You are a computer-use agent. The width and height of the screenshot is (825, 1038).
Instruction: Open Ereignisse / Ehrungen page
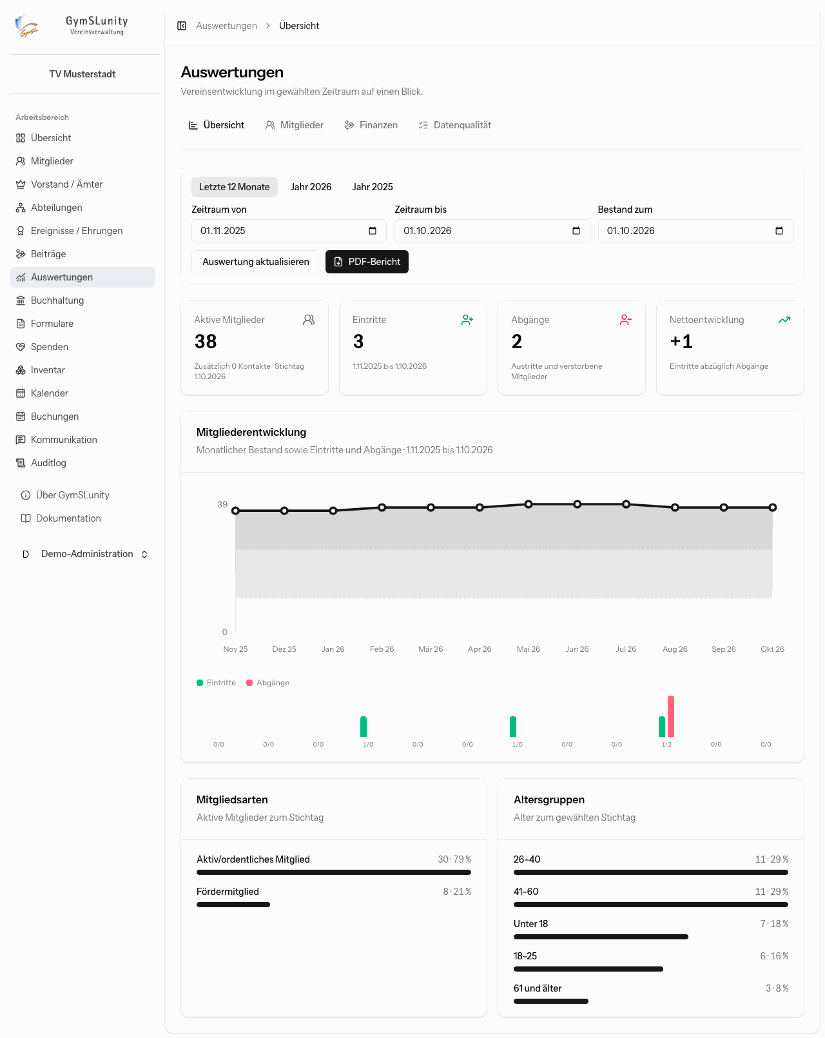point(82,231)
